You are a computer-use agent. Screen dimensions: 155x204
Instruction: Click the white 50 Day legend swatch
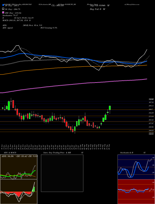tap(3, 9)
